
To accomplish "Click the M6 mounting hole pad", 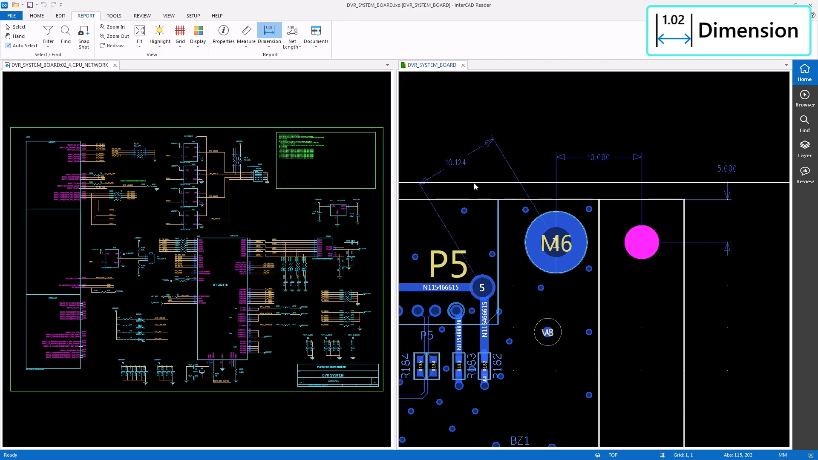I will pyautogui.click(x=556, y=243).
